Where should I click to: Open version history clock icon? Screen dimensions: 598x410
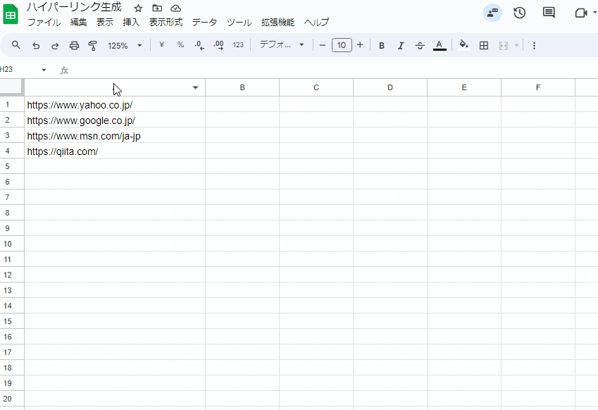(x=519, y=13)
